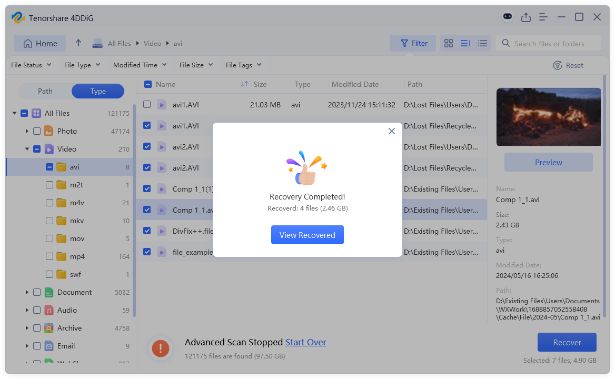
Task: Click the video preview thumbnail
Action: 548,117
